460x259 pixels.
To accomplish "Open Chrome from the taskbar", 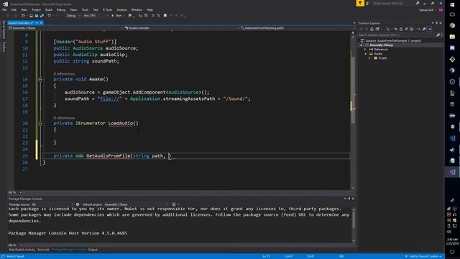I will point(452,26).
